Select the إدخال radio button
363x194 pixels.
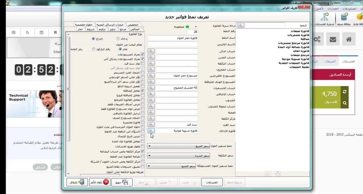(x=118, y=39)
